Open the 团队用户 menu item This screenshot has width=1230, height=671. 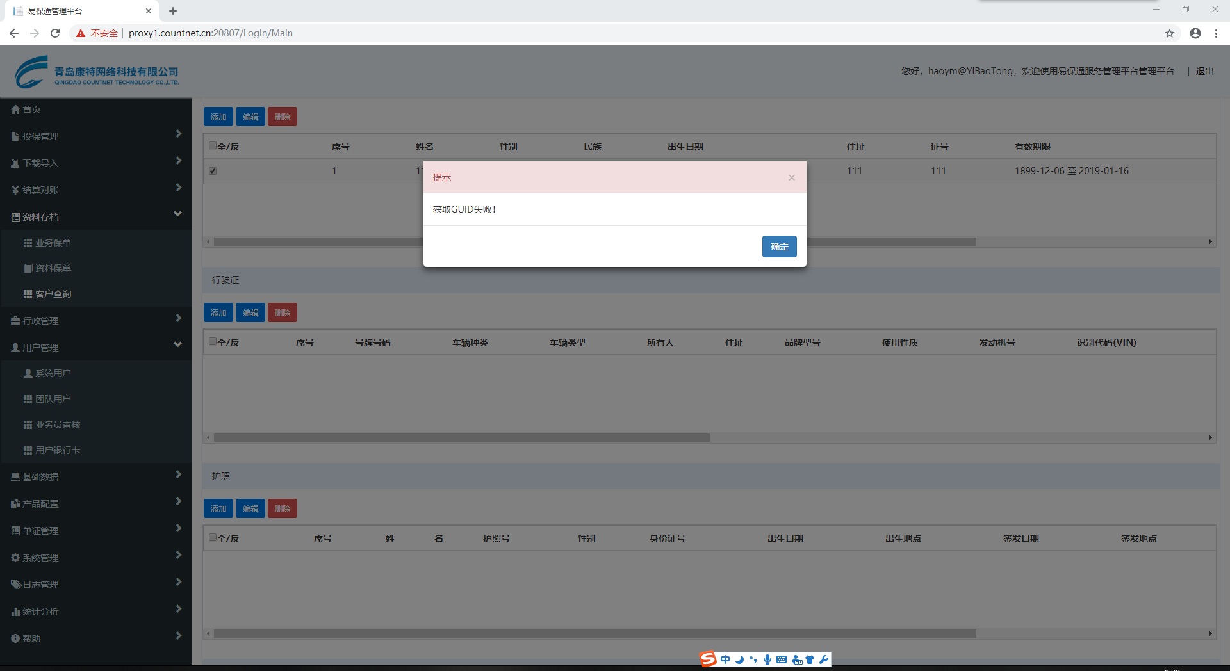(96, 399)
